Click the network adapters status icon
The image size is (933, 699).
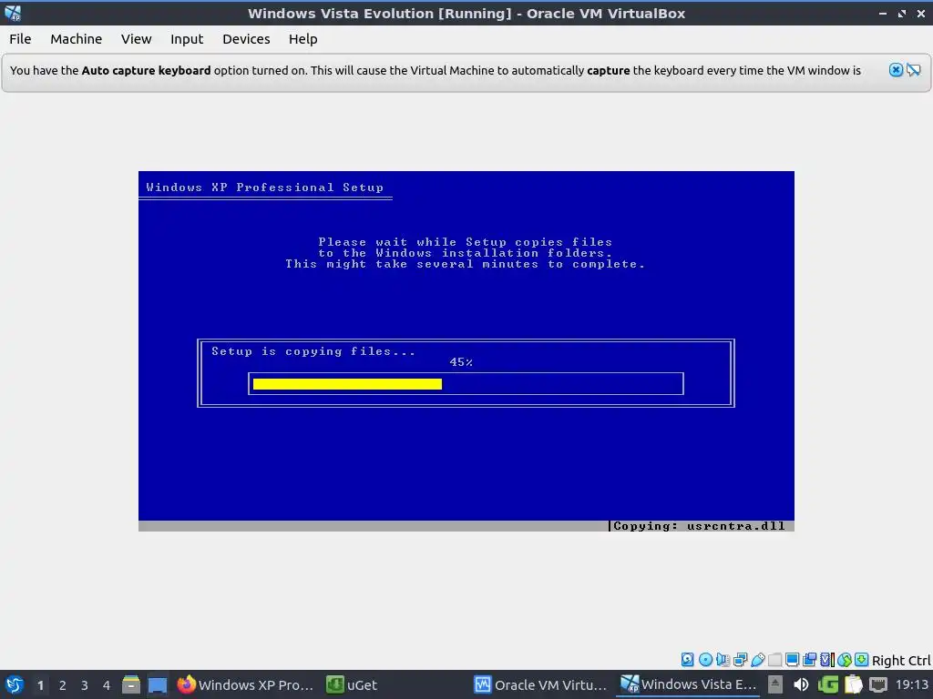[740, 660]
